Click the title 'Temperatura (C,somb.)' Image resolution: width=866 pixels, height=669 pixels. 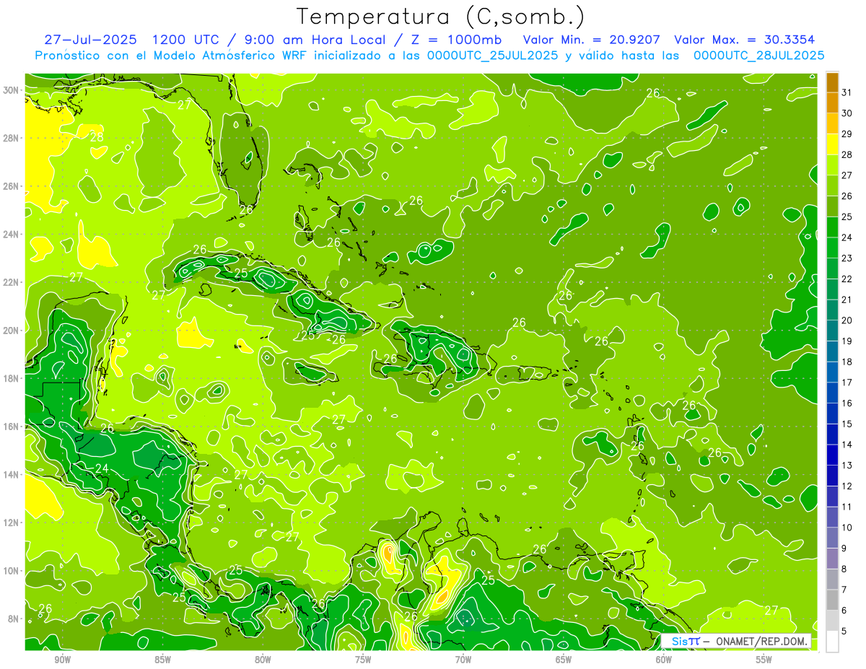(x=440, y=17)
